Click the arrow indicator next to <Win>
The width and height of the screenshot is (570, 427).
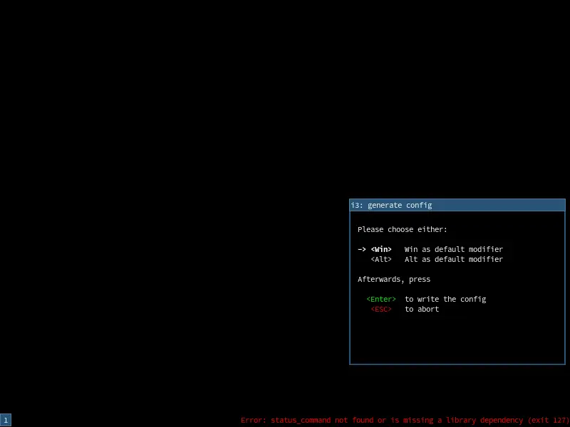tap(362, 249)
